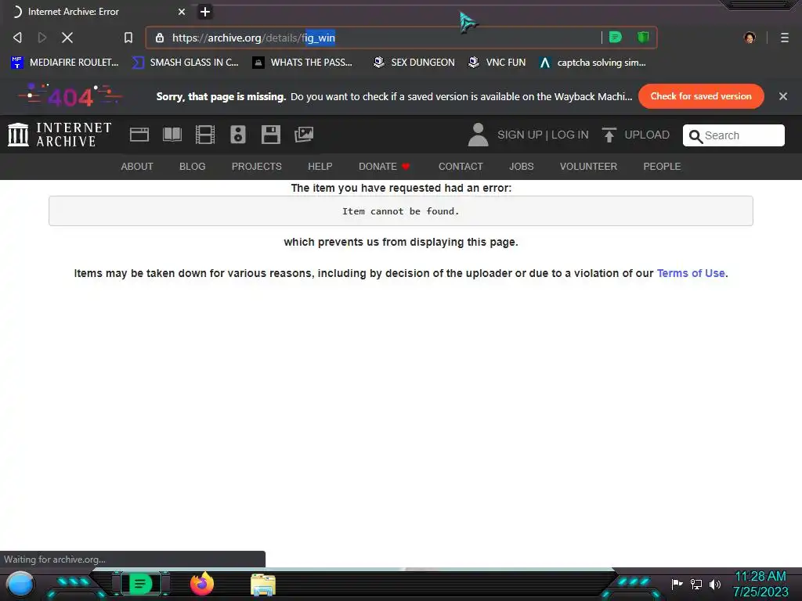Open the taskbar clock showing 11:28 AM

point(760,584)
